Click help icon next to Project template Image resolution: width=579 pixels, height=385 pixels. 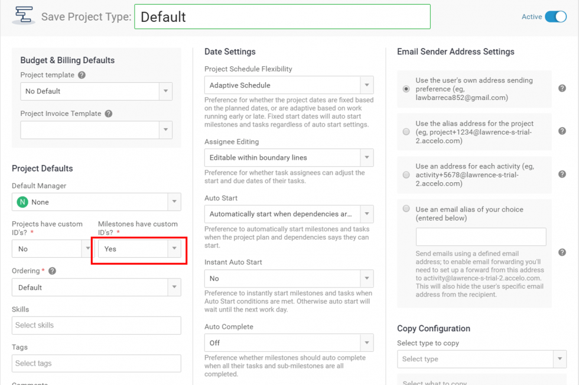click(82, 75)
